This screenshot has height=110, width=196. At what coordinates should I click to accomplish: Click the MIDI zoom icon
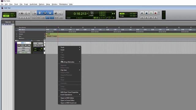(x=26, y=13)
